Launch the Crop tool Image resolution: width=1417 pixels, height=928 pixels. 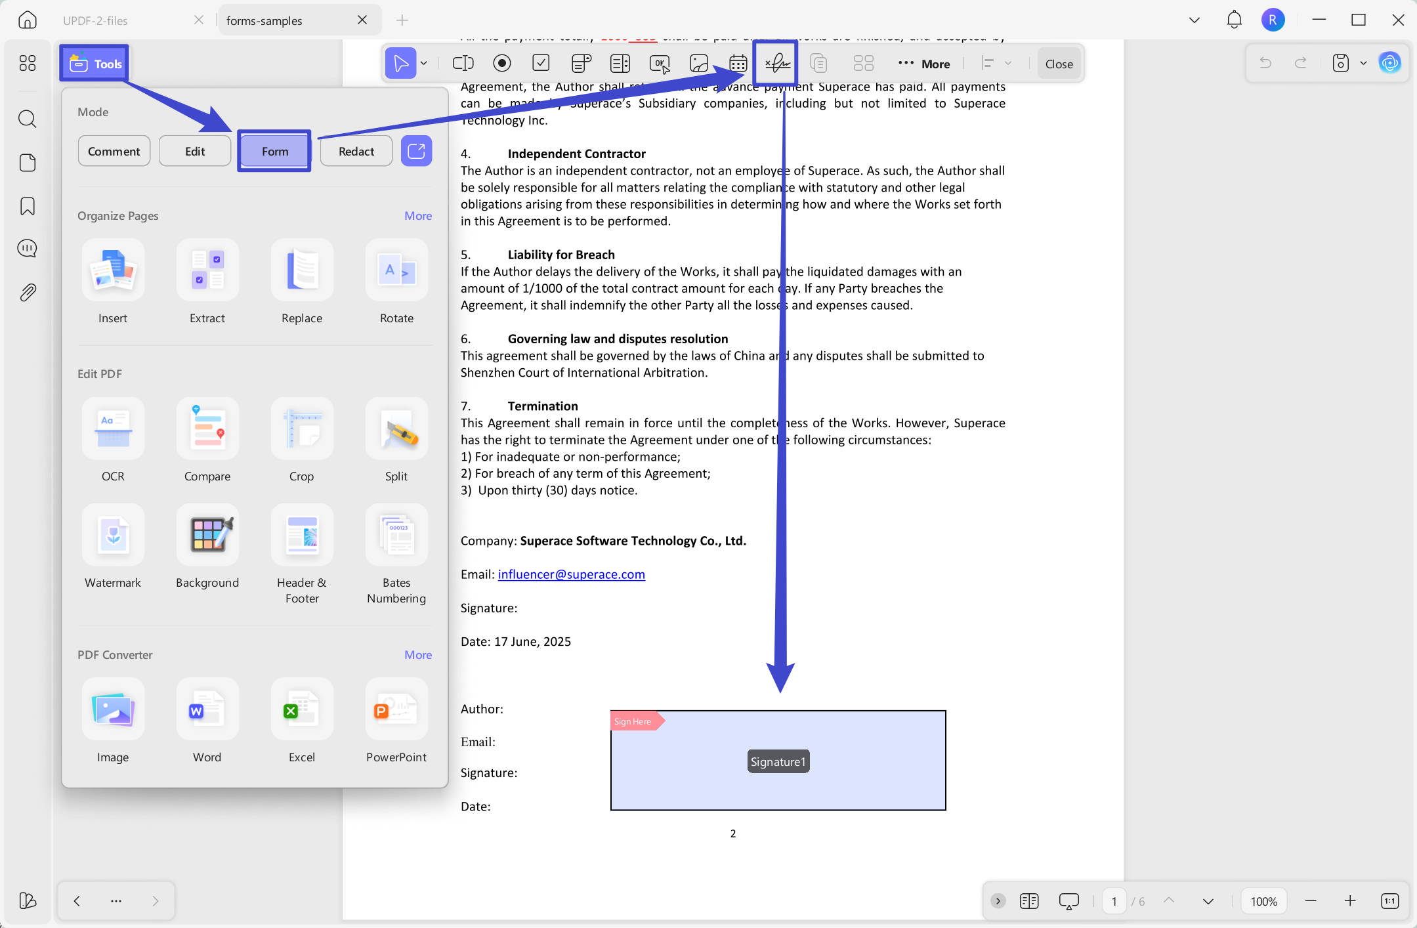[302, 440]
